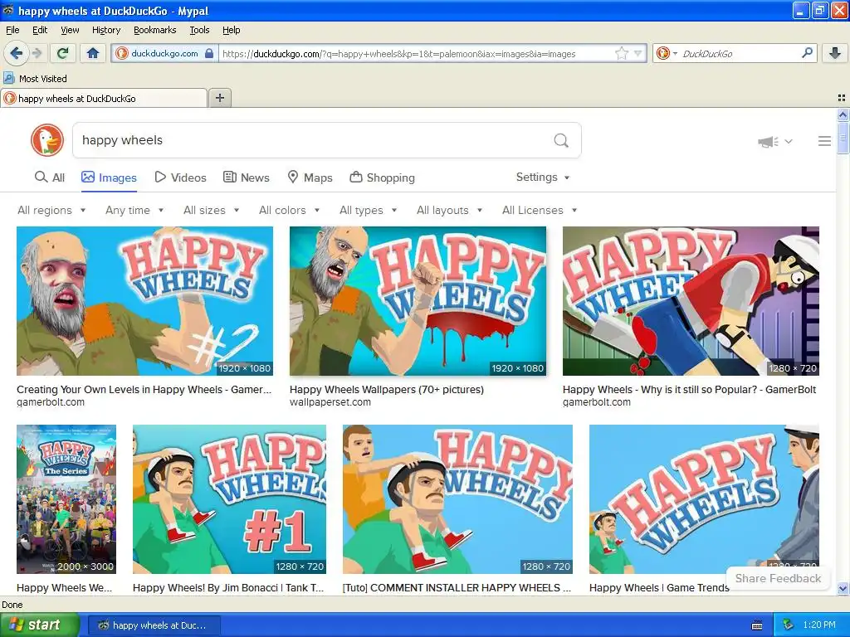The width and height of the screenshot is (850, 637).
Task: Open 'Why is it still so Popular?' link
Action: 689,390
